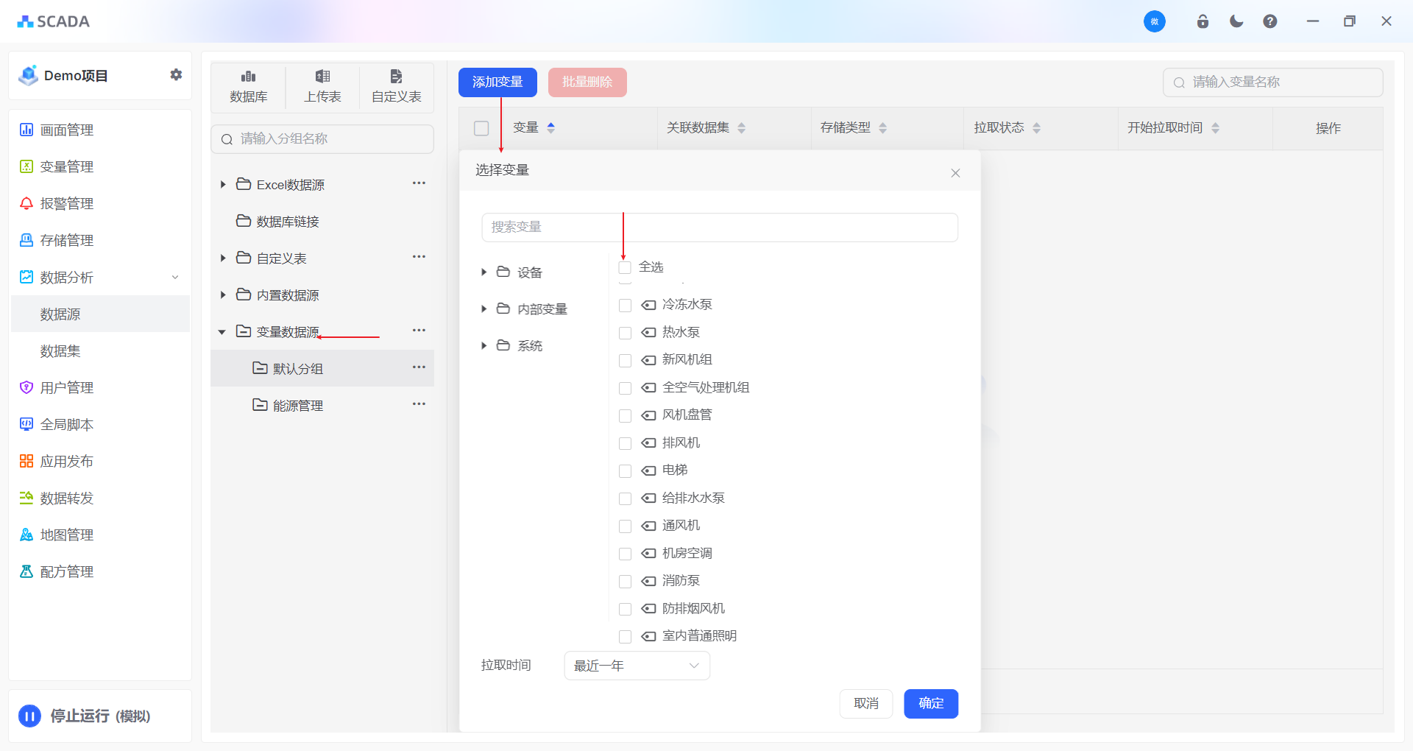Click the settings gear next to Demo项目
1413x751 pixels.
(176, 75)
